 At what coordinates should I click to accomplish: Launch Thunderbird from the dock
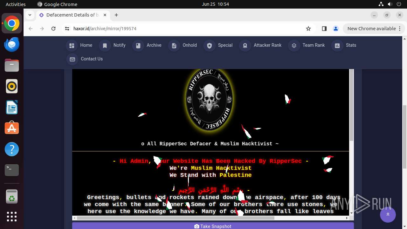12,45
